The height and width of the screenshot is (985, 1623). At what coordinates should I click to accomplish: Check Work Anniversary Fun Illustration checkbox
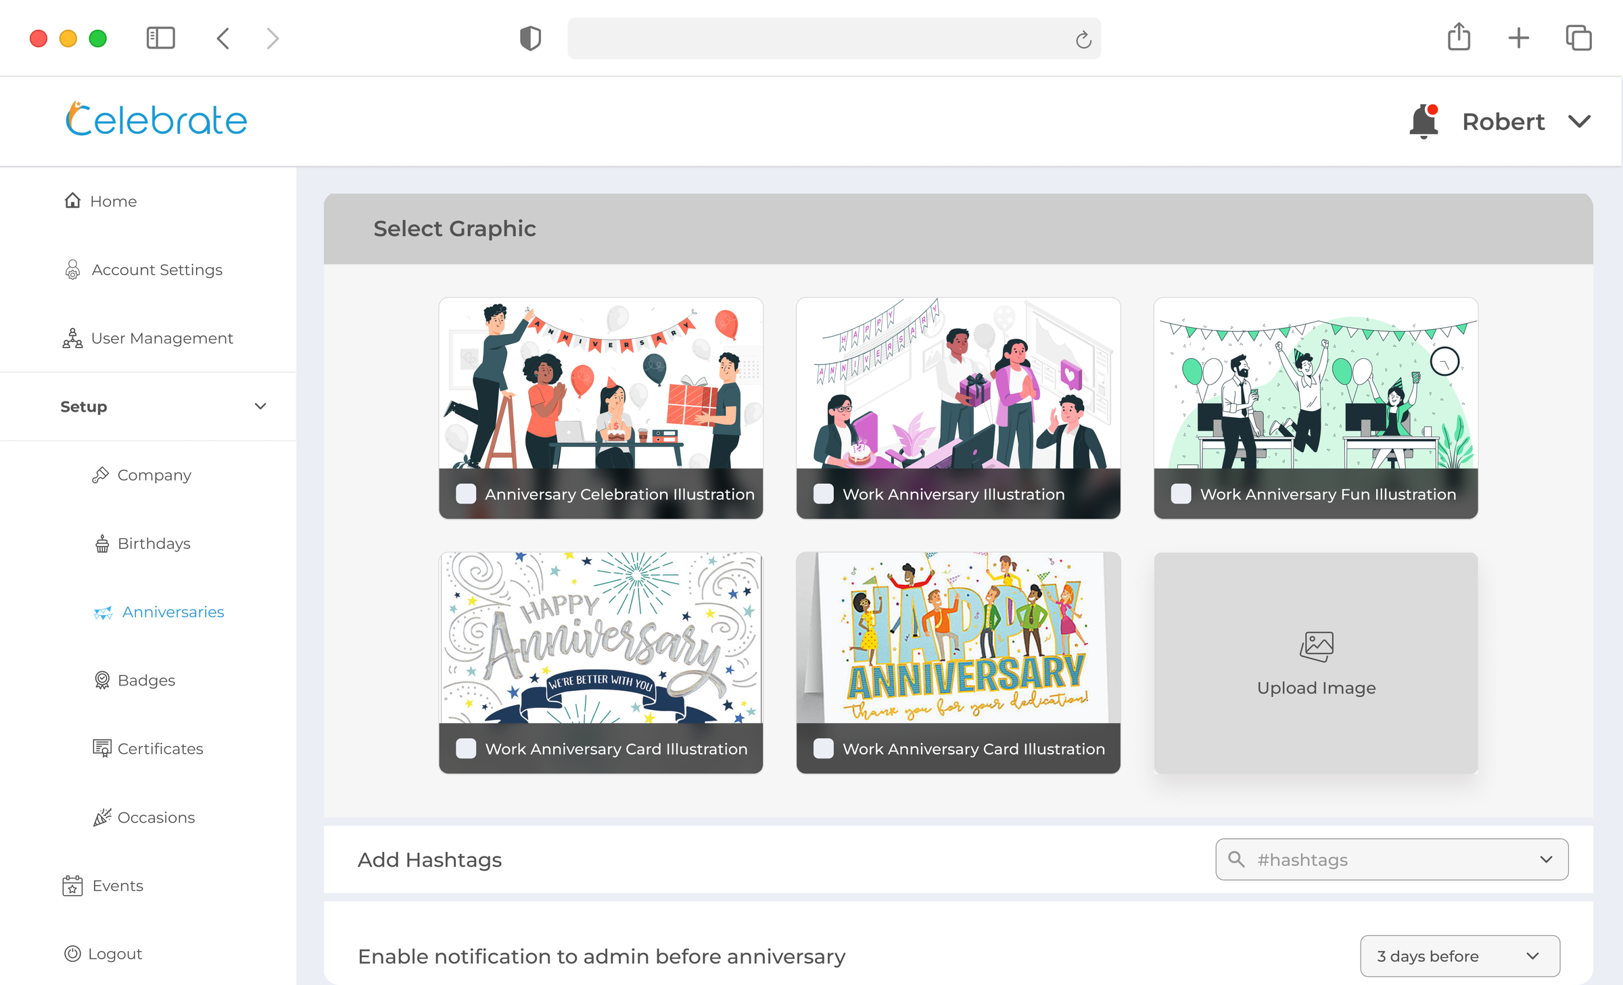click(1181, 494)
